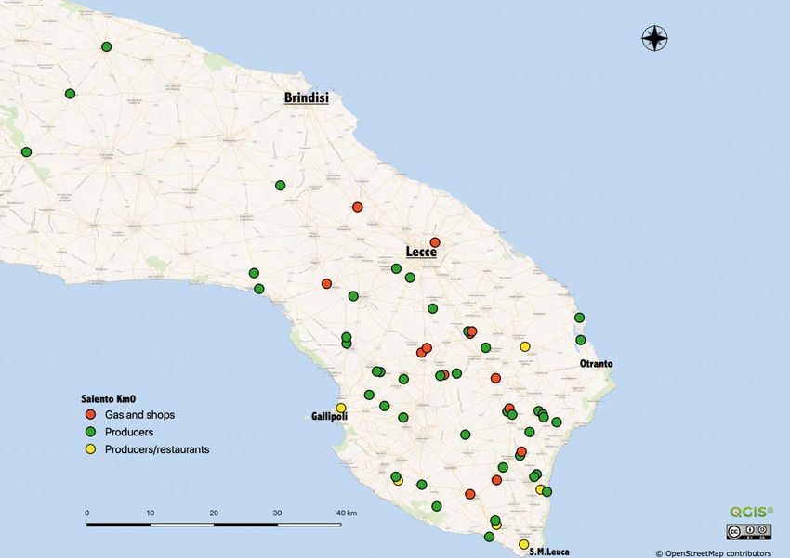The image size is (790, 558).
Task: Click the yellow marker northwest of Otranto
Action: [525, 346]
